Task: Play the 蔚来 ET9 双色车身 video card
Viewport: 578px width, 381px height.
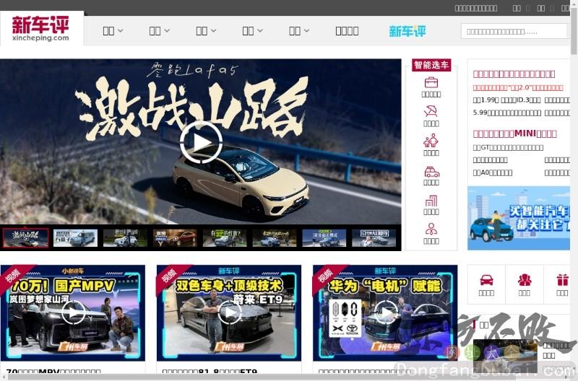Action: pos(229,312)
